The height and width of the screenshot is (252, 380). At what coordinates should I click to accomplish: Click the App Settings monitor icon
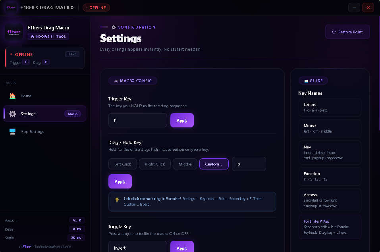point(12,132)
